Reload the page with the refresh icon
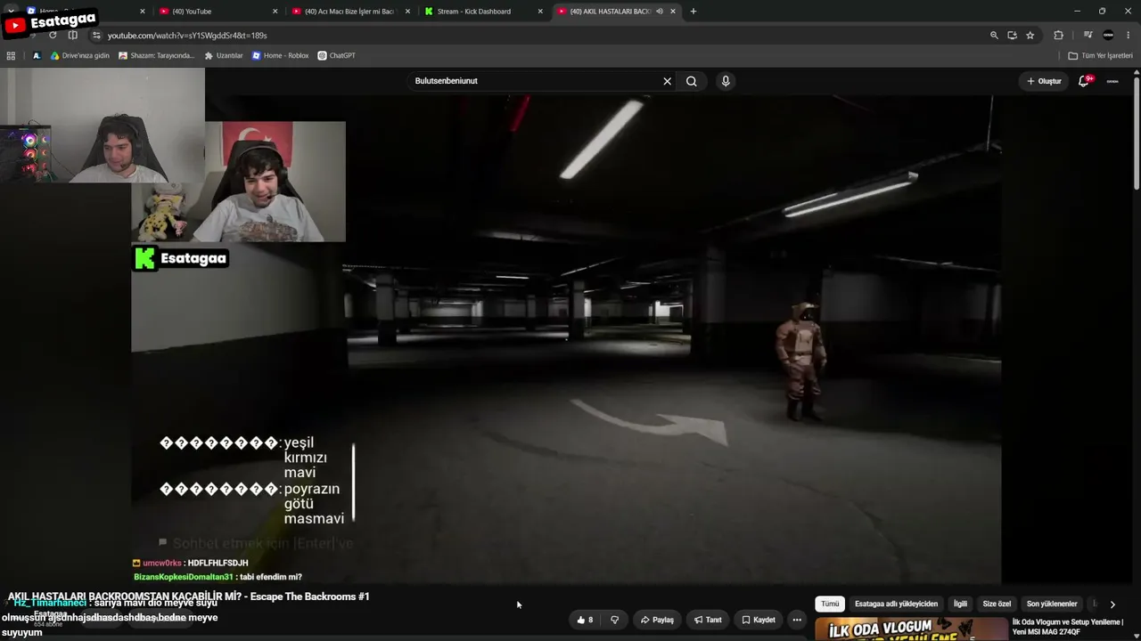Image resolution: width=1141 pixels, height=641 pixels. click(53, 35)
